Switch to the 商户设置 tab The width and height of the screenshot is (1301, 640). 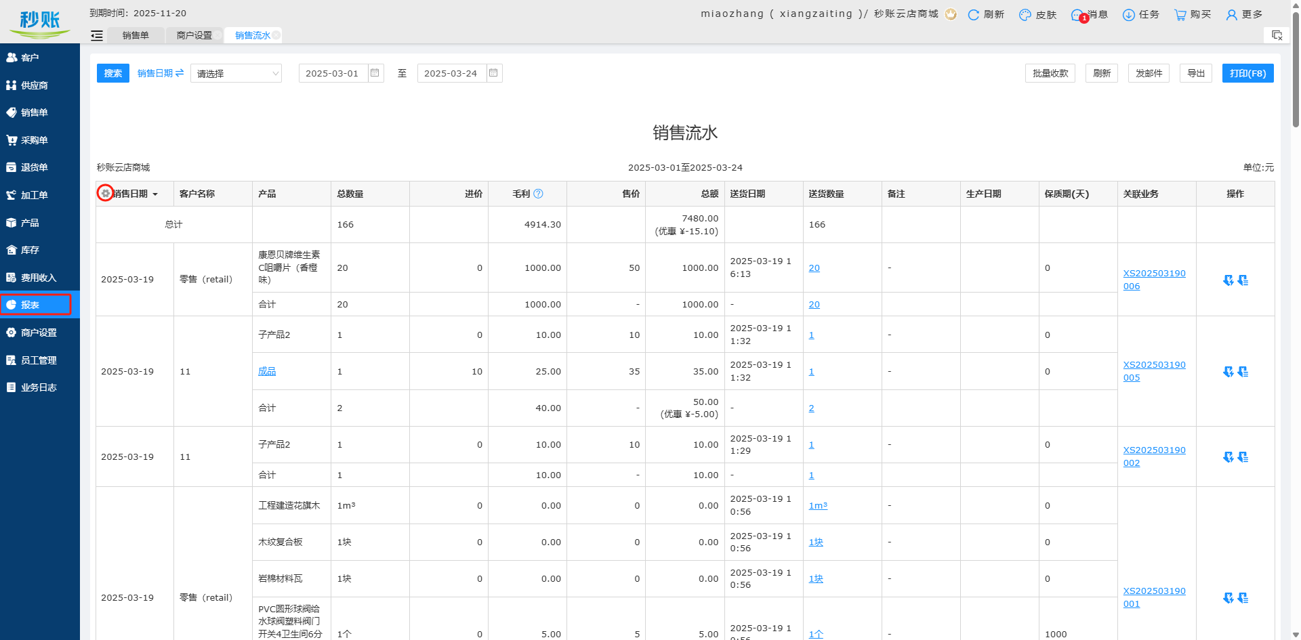coord(194,35)
